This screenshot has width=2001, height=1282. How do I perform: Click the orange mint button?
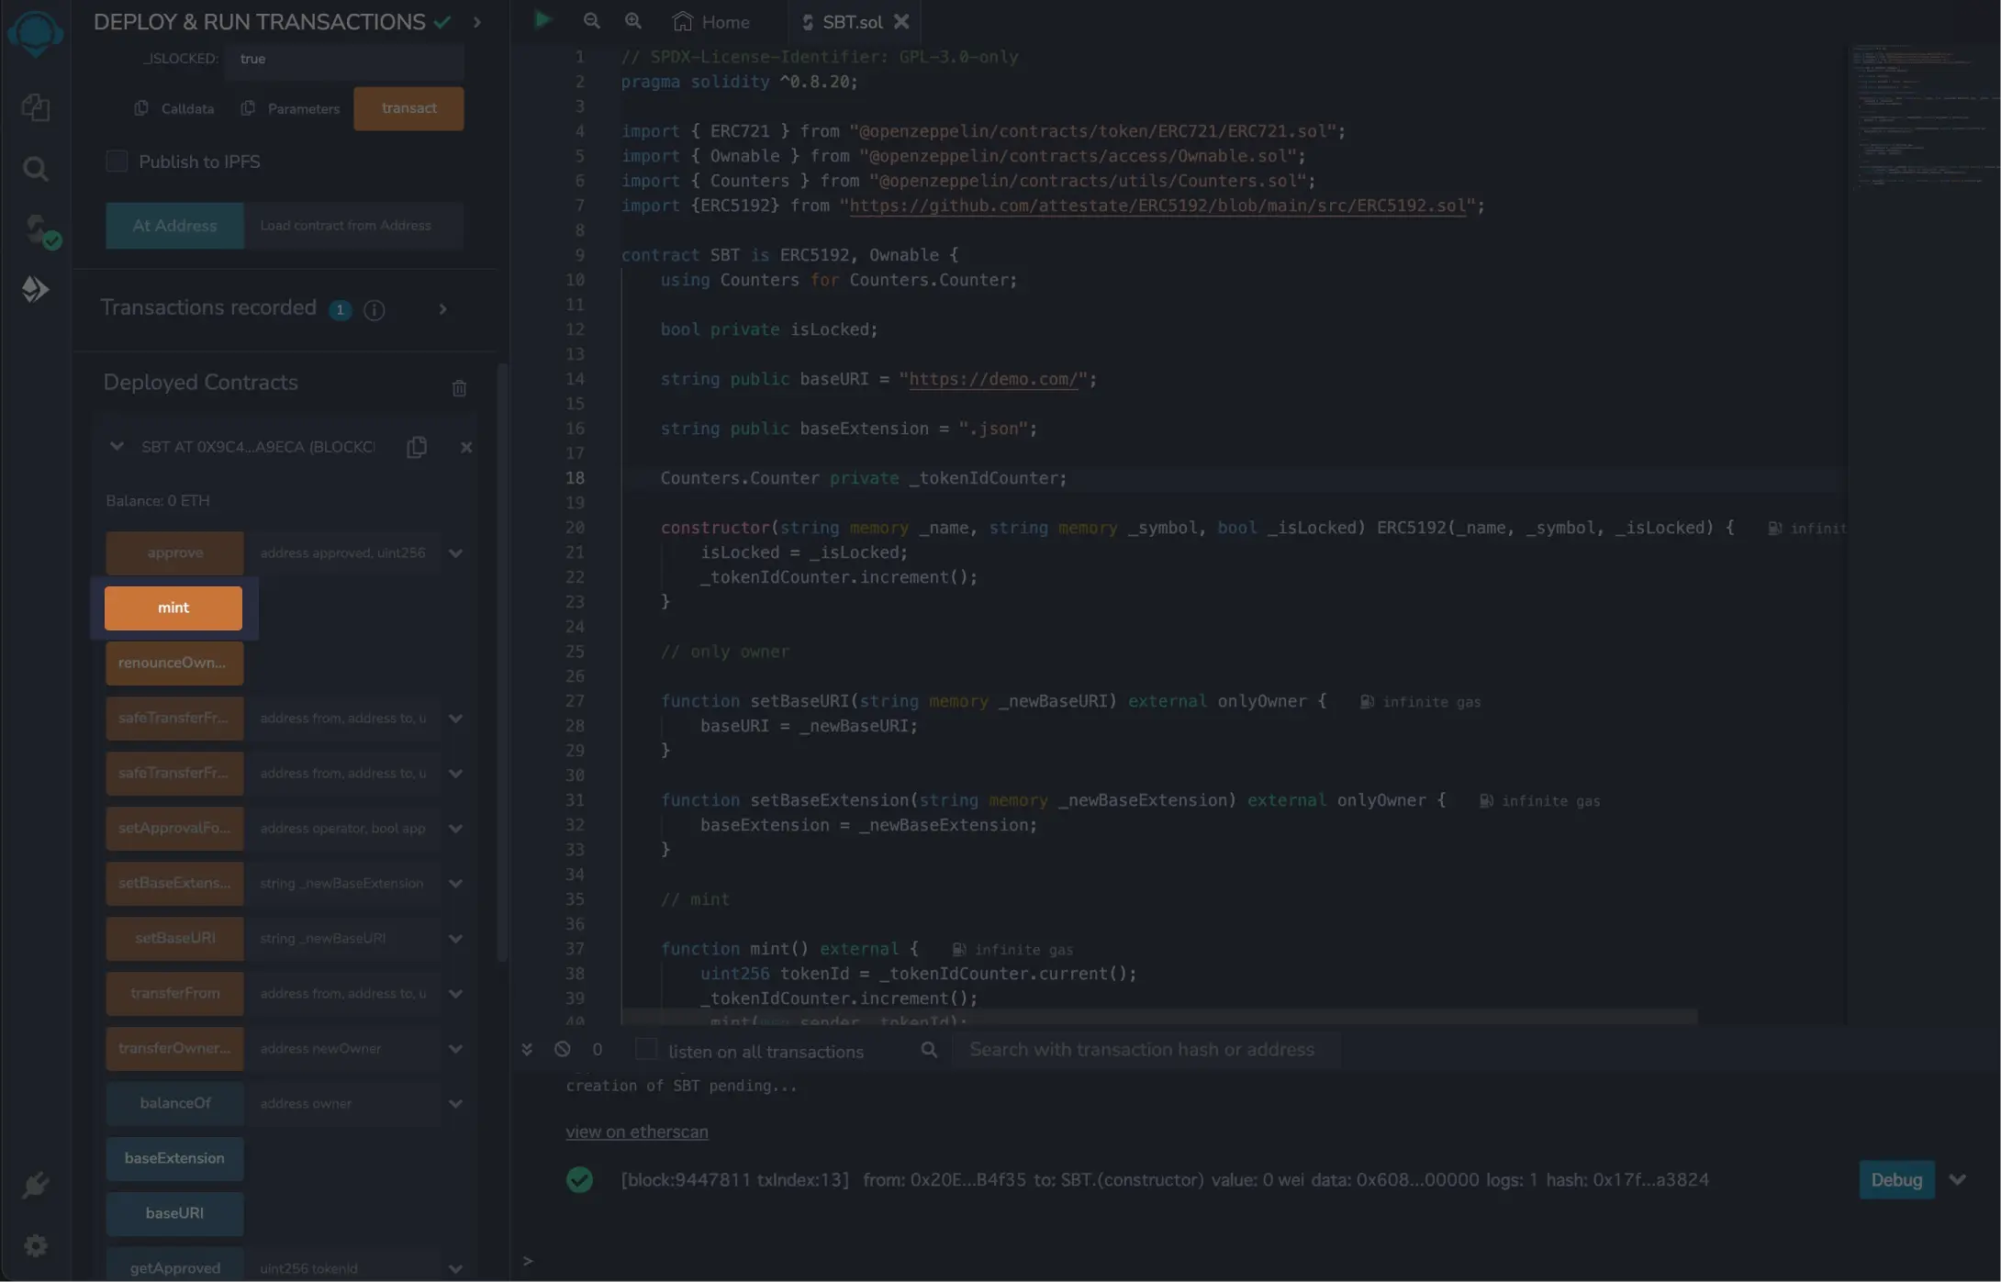(173, 608)
